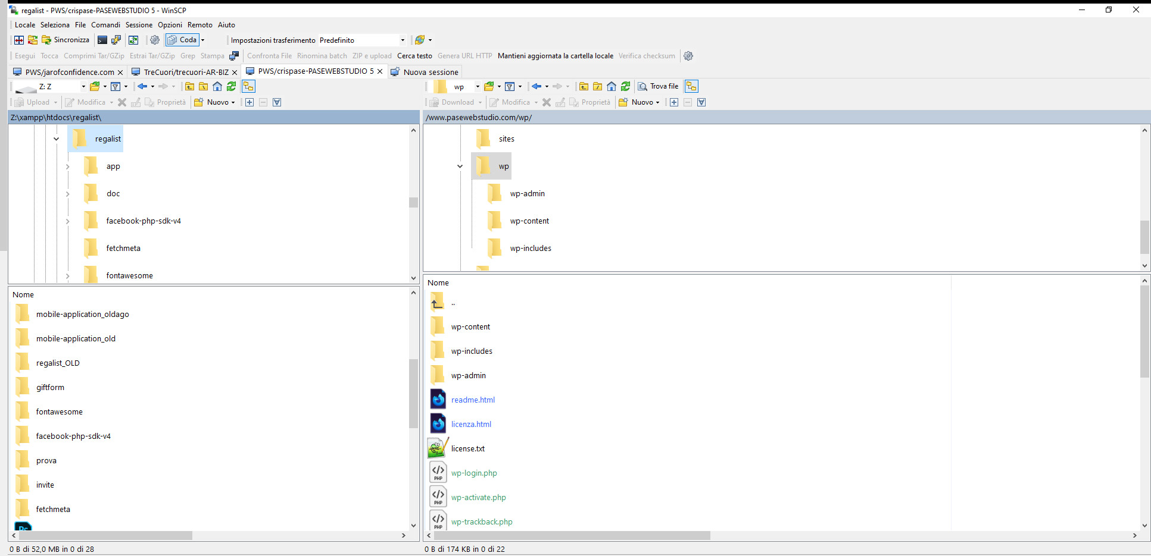Refresh the remote wp directory
The image size is (1151, 556).
tap(625, 86)
